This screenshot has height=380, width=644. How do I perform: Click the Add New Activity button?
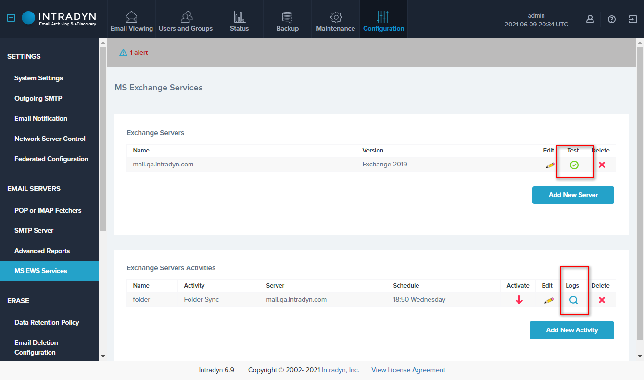572,330
